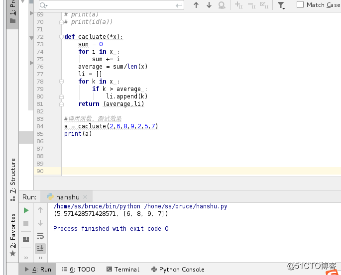Open the search filter funnel dropdown

(281, 5)
